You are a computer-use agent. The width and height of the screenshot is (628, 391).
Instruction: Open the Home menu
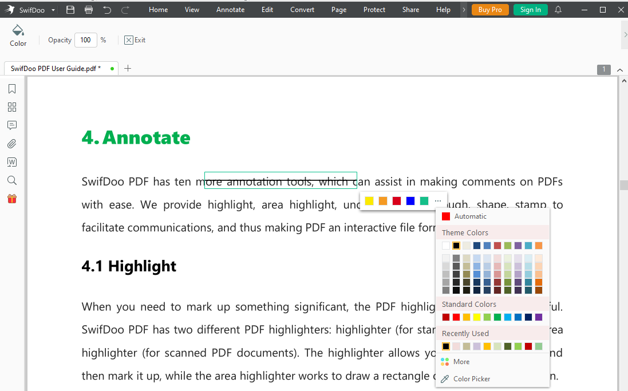coord(158,10)
